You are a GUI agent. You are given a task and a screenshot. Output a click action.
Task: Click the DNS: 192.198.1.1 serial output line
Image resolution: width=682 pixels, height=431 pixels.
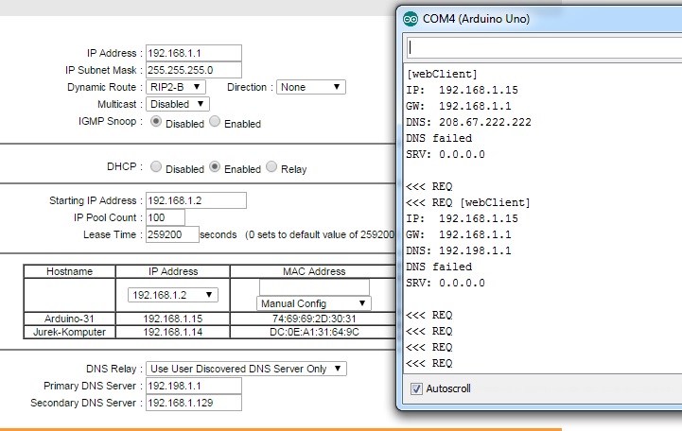459,250
